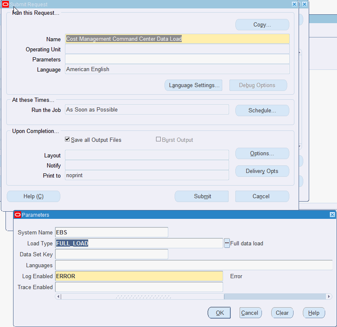Open the Schedule... dialog
Viewport: 337px width, 327px height.
coord(262,110)
